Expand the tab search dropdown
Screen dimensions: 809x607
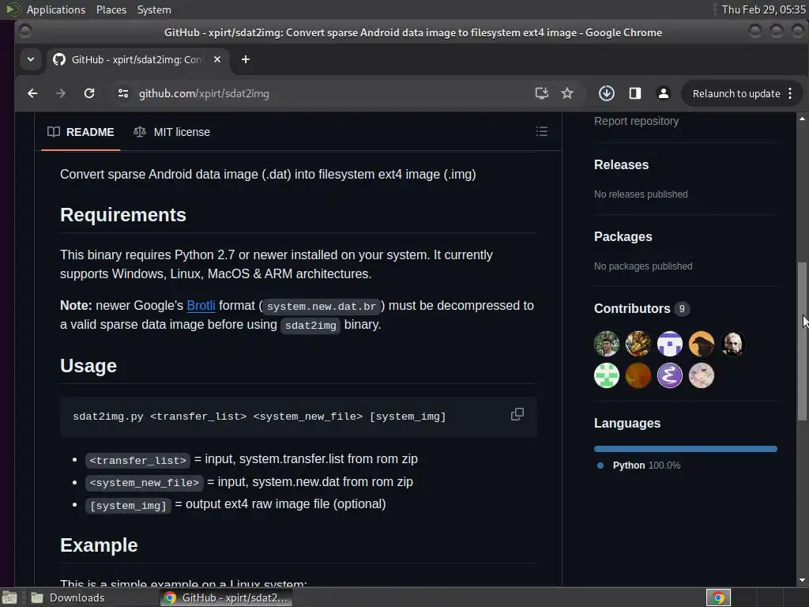click(31, 59)
